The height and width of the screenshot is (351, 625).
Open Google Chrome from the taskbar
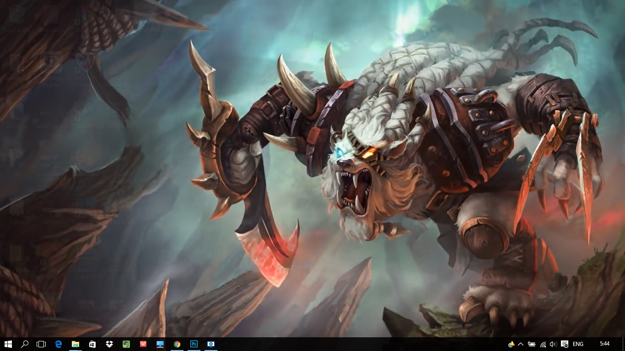(x=177, y=344)
